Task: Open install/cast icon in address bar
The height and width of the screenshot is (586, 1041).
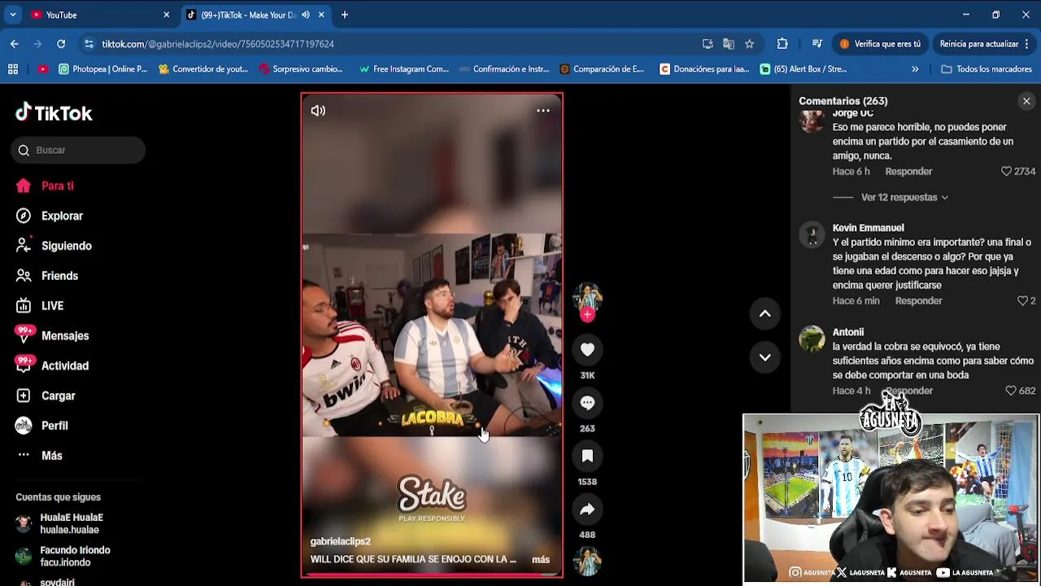Action: (x=708, y=44)
